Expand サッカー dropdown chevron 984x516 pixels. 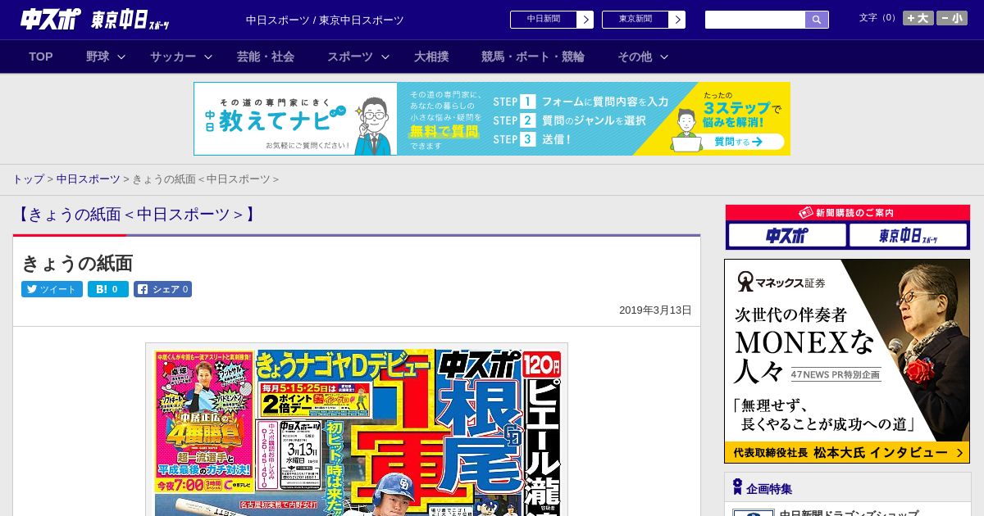tap(208, 57)
